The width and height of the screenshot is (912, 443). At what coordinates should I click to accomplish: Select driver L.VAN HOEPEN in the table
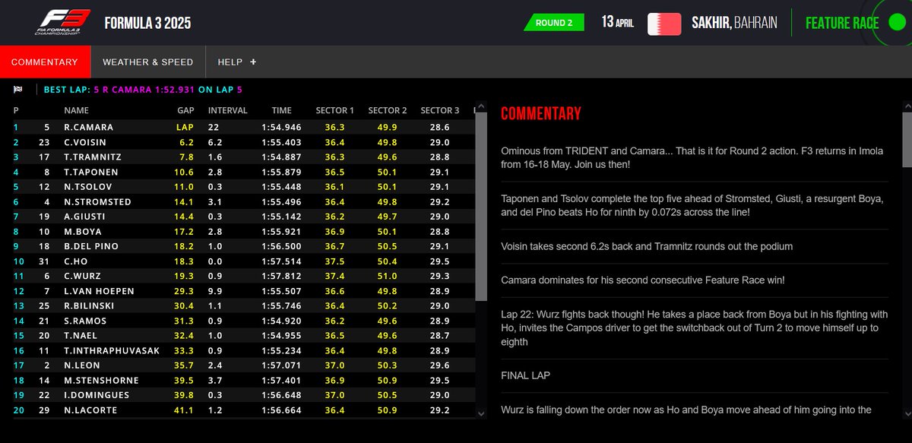click(x=99, y=291)
